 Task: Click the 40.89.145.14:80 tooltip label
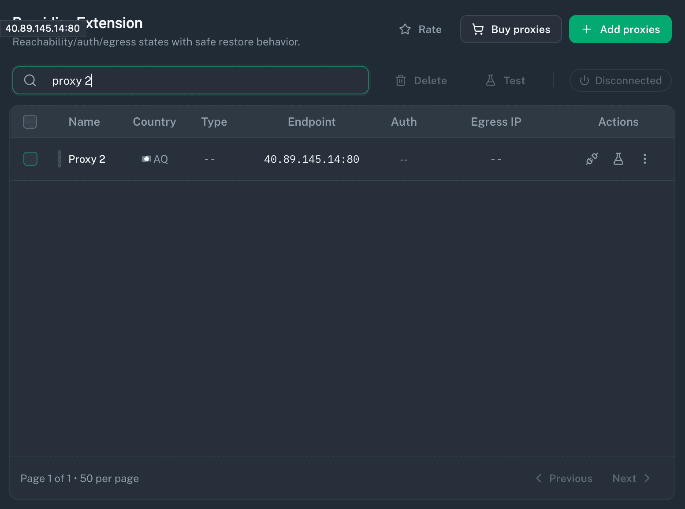pos(43,28)
